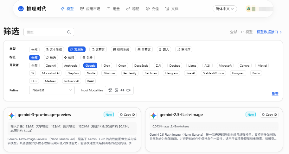Select 全部 in the 类型 row
Screen dimensions: 289x154
34,50
